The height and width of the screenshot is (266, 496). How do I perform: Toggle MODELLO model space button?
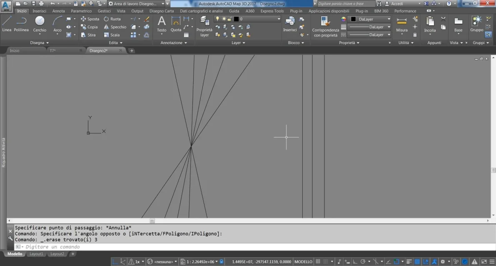[303, 261]
